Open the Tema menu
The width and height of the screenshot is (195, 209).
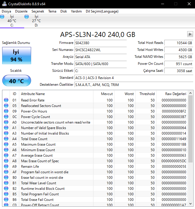[52, 11]
